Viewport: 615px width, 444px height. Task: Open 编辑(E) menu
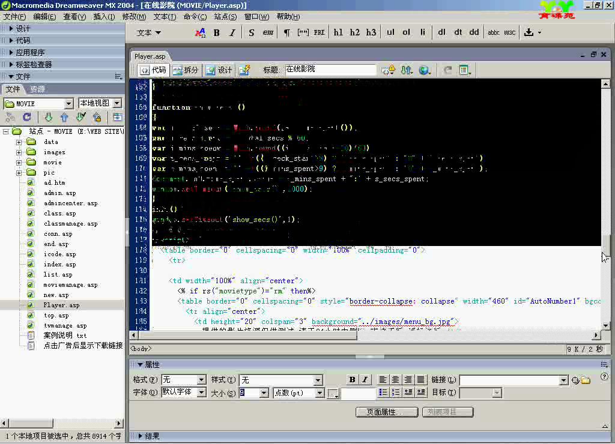click(x=44, y=16)
